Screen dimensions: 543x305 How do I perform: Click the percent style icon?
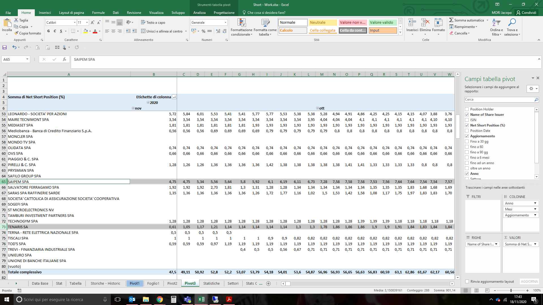click(203, 31)
